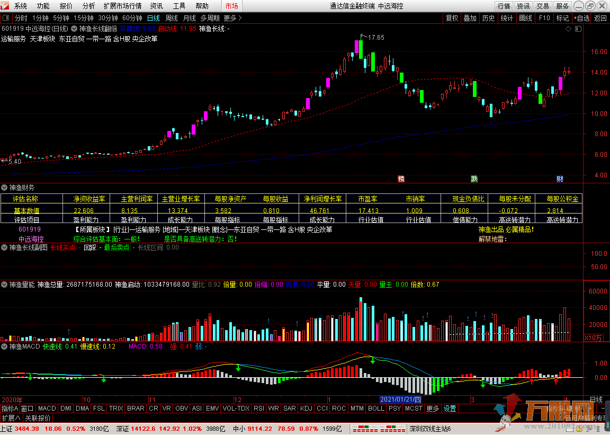Open the 系统 menu
This screenshot has width=610, height=435.
click(21, 6)
